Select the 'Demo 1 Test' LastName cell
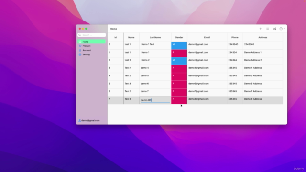 (155, 45)
